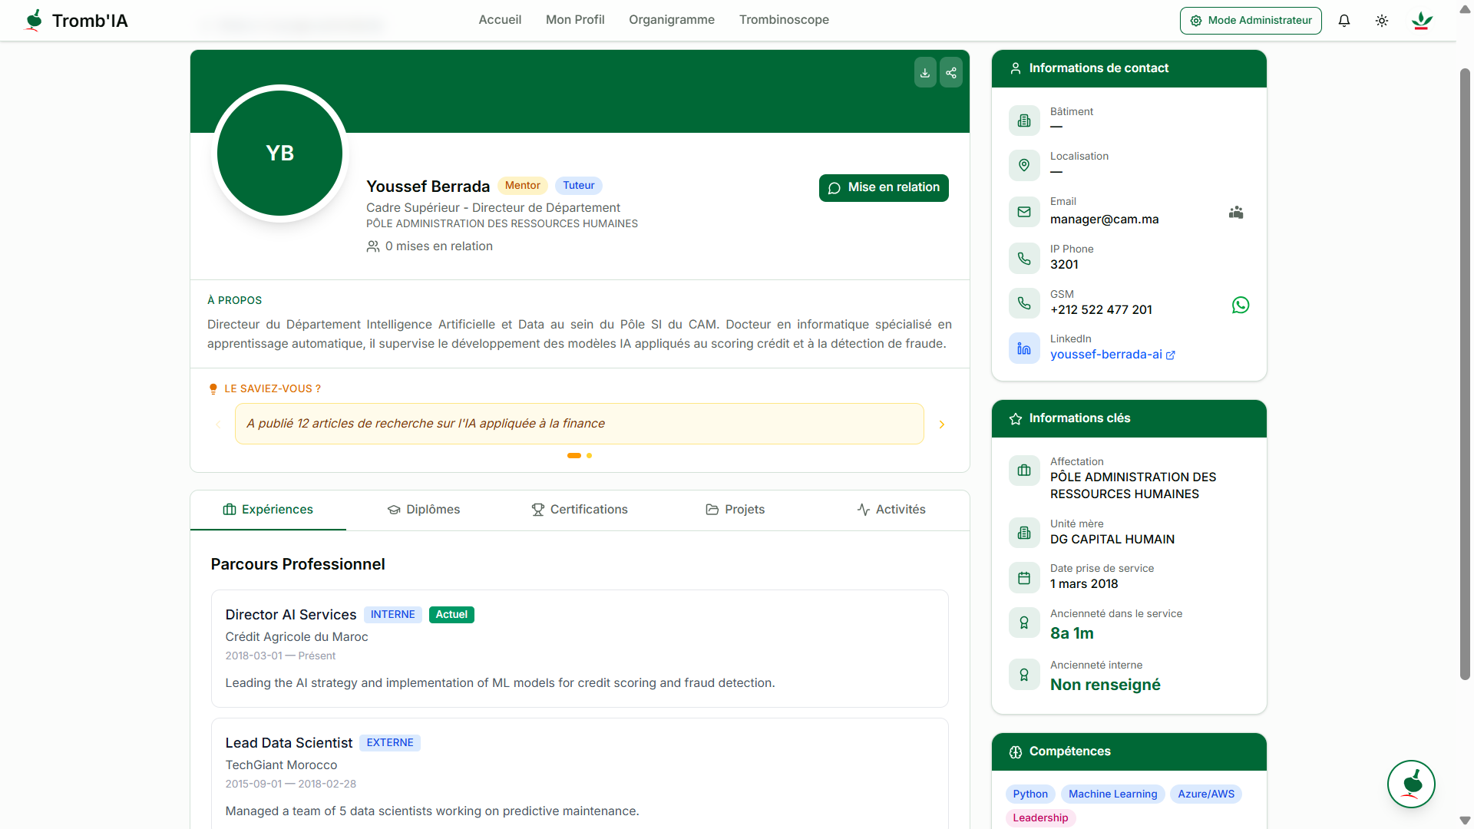The image size is (1474, 829).
Task: Click the EXTERNE tag on Lead Data Scientist
Action: 390,743
